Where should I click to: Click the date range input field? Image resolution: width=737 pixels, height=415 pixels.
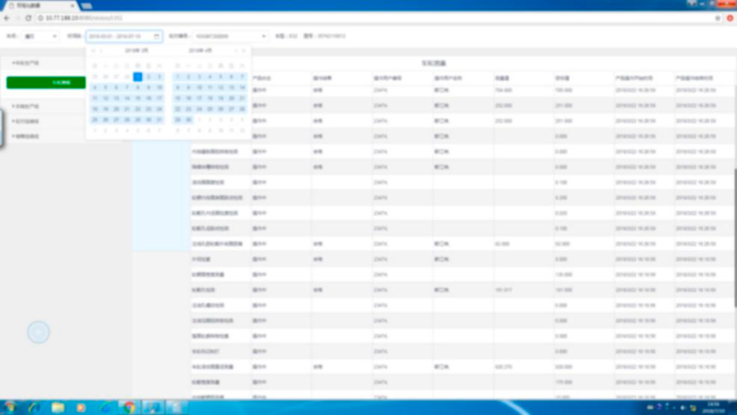tap(120, 36)
